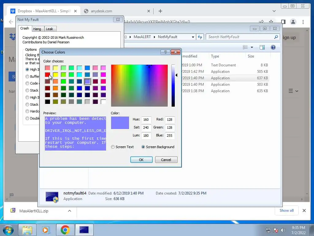Click breadcrumb arrow before MaxALERT
The height and width of the screenshot is (236, 314).
click(130, 37)
